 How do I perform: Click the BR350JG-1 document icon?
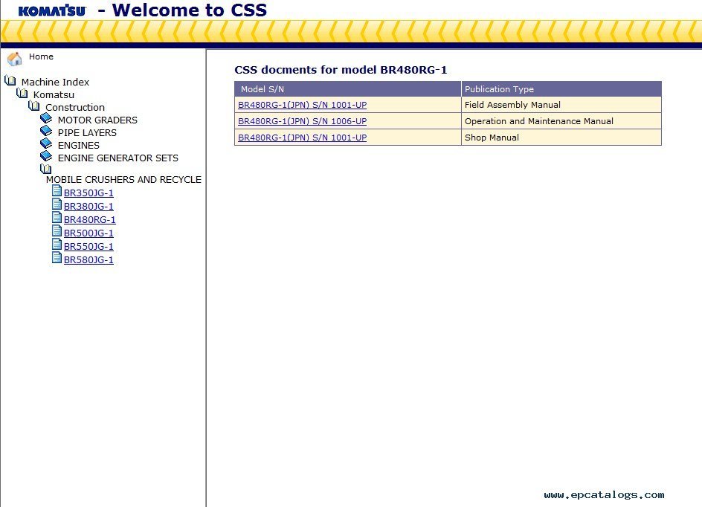57,190
